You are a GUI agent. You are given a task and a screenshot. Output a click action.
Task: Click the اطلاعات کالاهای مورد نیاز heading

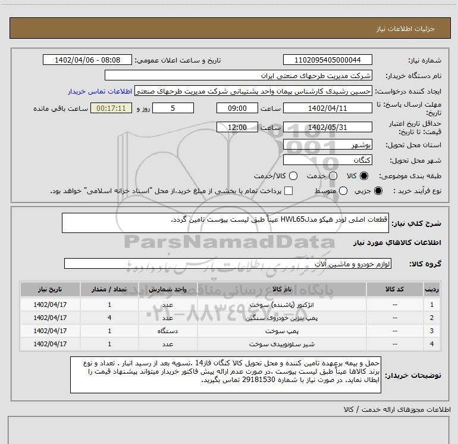coord(397,243)
